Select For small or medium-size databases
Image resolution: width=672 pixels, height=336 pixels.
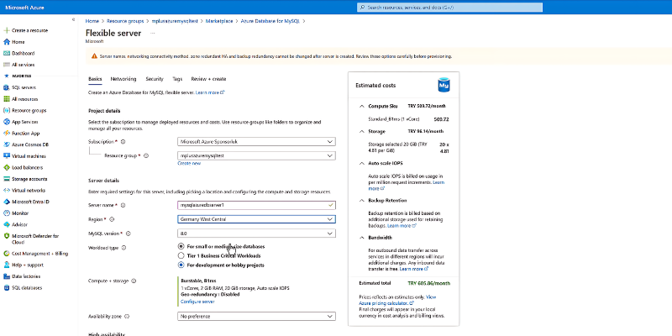click(x=181, y=246)
